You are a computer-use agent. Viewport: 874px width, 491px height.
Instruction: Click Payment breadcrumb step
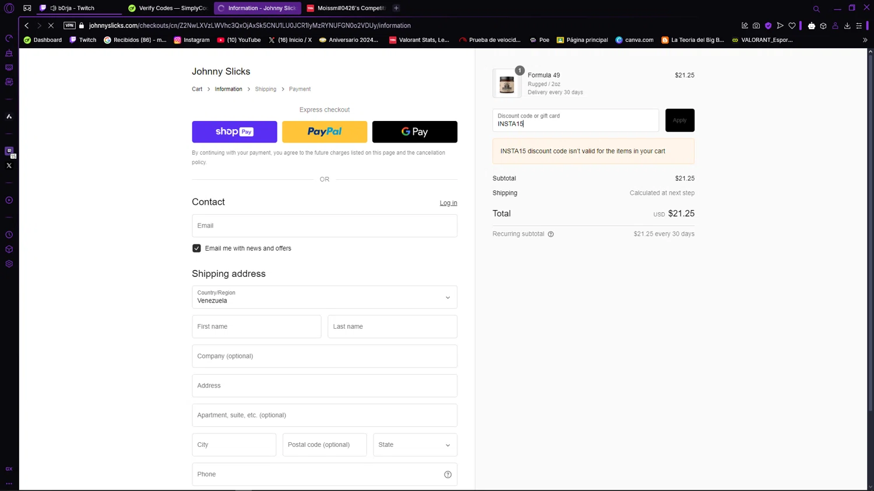pos(299,89)
